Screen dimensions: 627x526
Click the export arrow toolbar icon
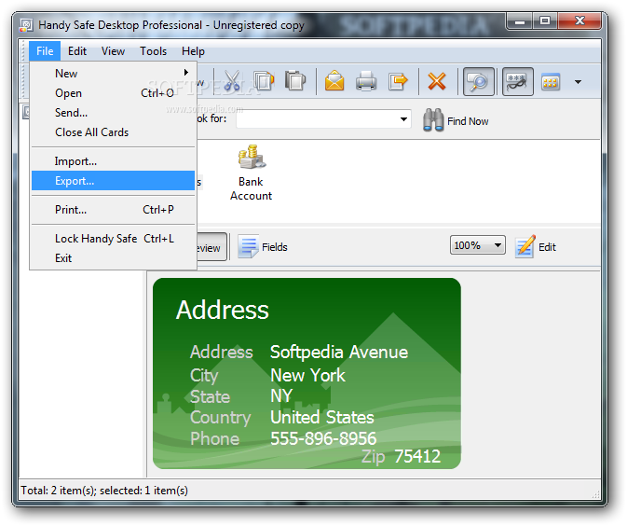(398, 81)
